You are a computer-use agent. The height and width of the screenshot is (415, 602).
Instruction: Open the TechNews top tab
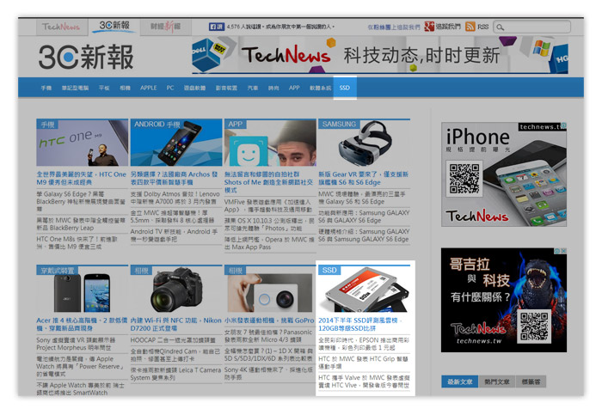[x=61, y=27]
